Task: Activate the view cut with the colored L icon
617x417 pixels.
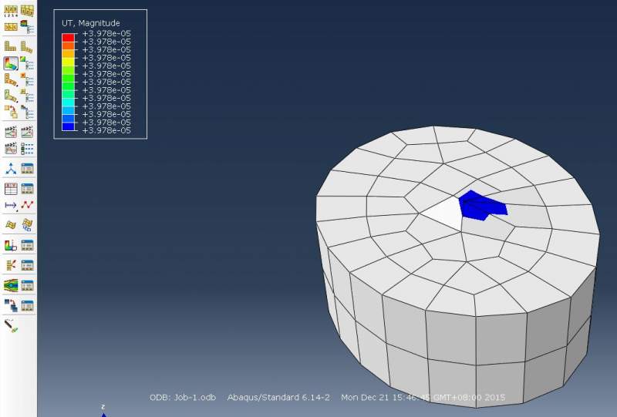Action: tap(11, 245)
